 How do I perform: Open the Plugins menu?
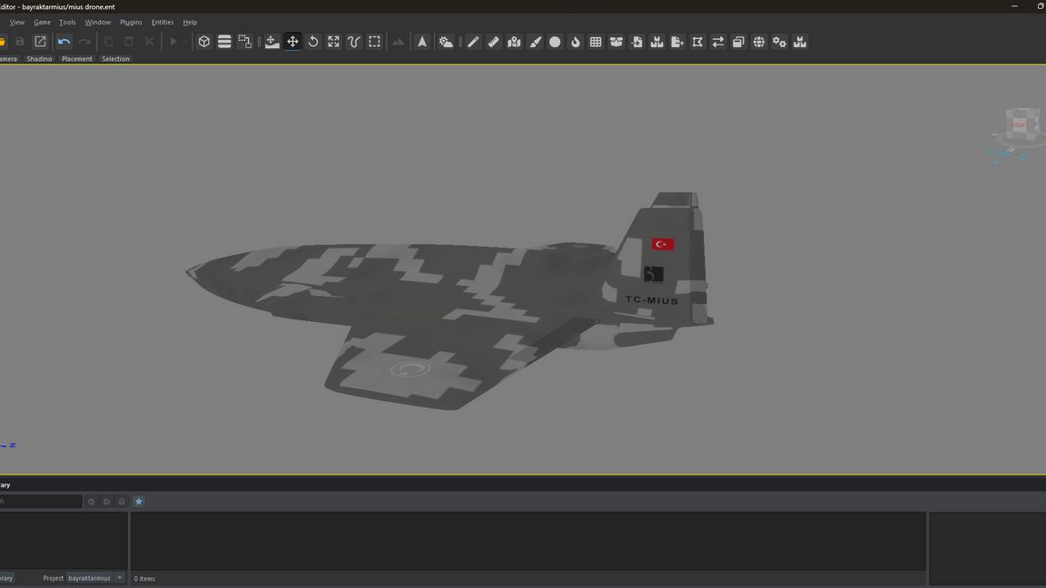[x=131, y=22]
